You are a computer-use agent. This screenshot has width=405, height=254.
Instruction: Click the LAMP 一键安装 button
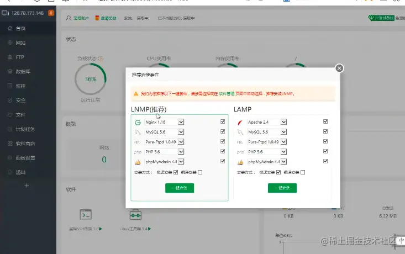tap(282, 188)
